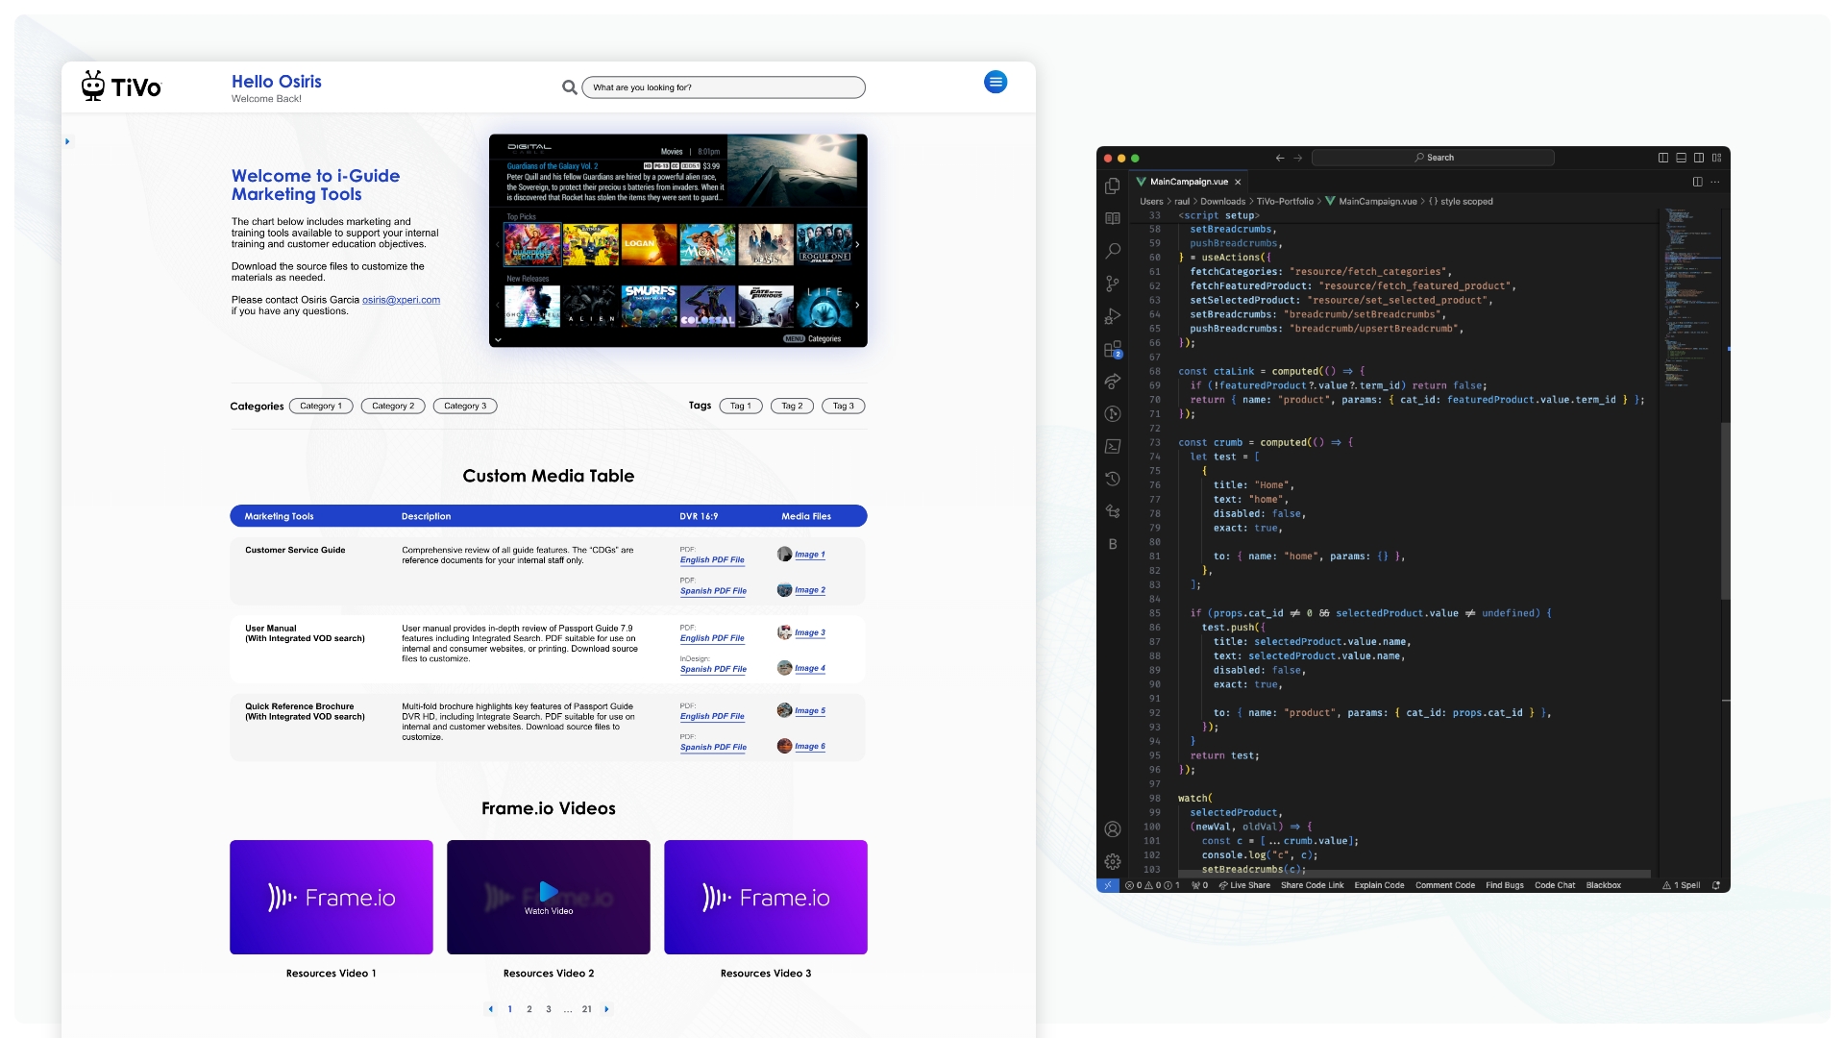The image size is (1845, 1038).
Task: Expand the left sidebar arrow on TiVo page
Action: [x=67, y=142]
